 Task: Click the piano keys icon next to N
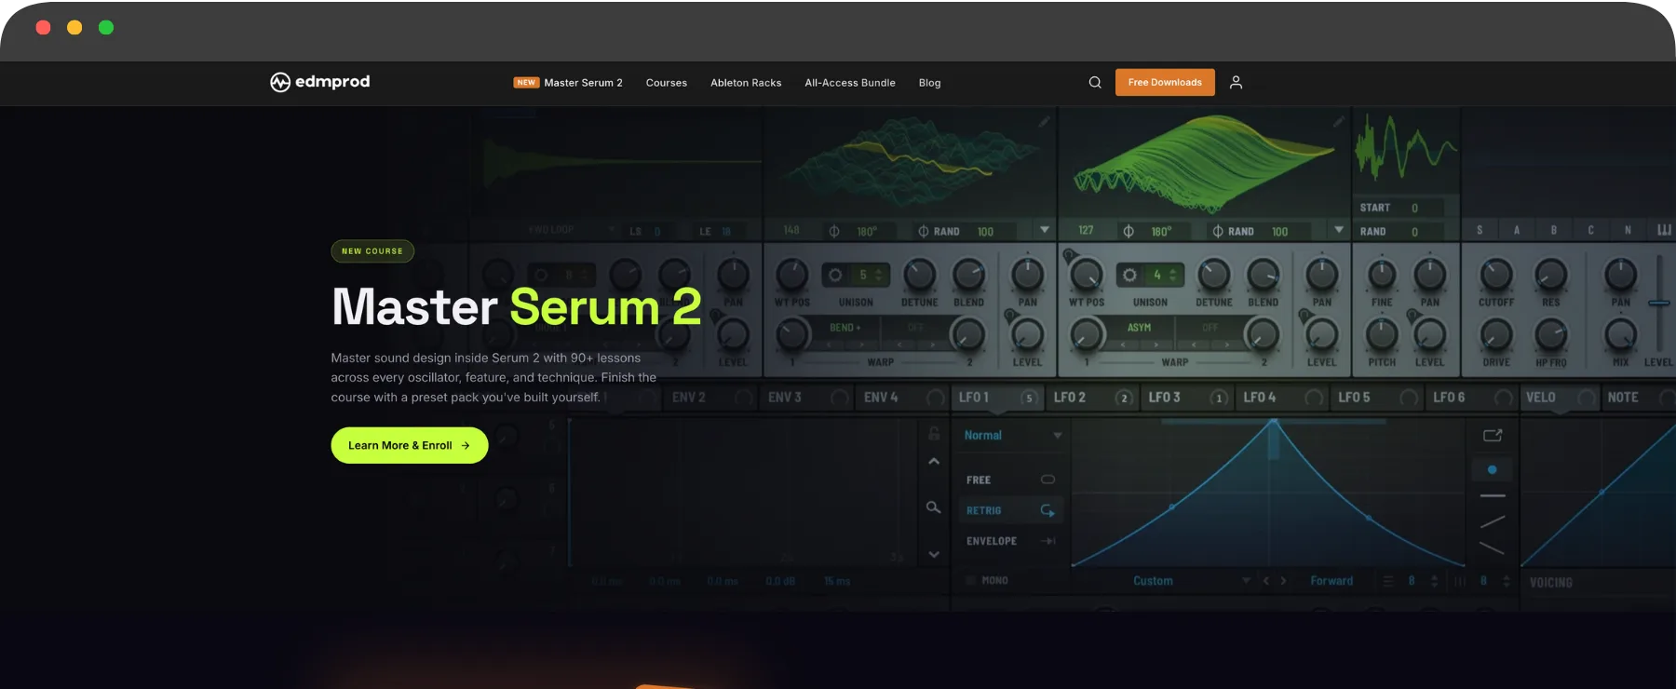(1664, 230)
